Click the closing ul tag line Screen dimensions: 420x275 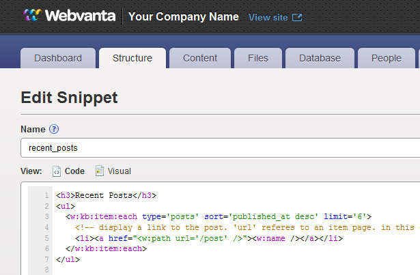pyautogui.click(x=68, y=259)
